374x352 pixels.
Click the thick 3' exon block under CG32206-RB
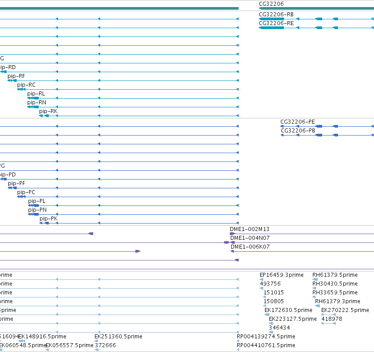click(272, 19)
